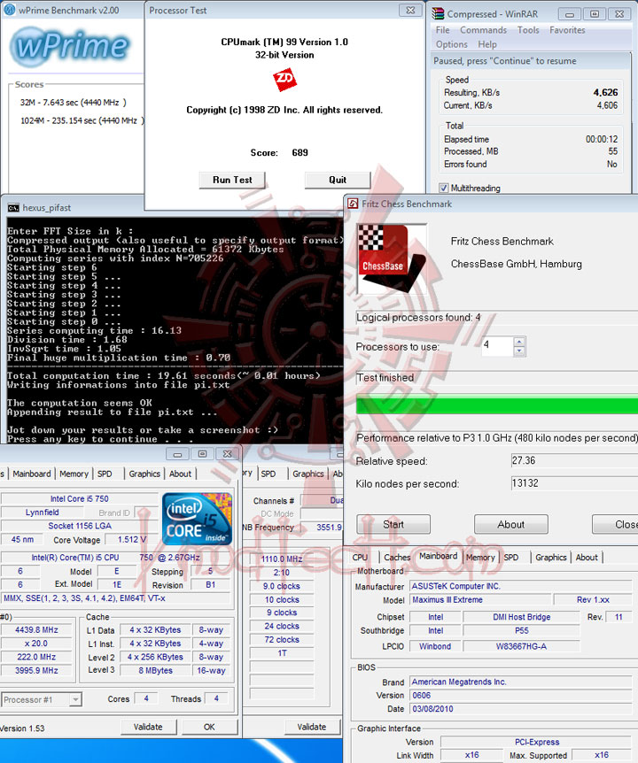Click Close in Fritz Chess Benchmark
Screen dimensions: 638x763
click(616, 525)
